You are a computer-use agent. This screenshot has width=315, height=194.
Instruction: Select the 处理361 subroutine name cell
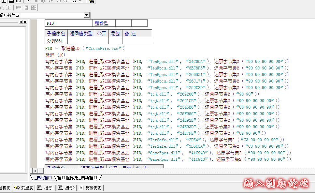[x=55, y=41]
